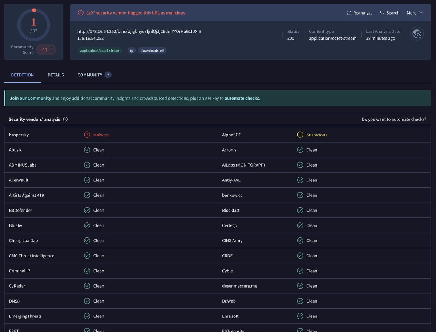Click the AlphaSOC vendor name
This screenshot has height=332, width=436.
pyautogui.click(x=231, y=135)
